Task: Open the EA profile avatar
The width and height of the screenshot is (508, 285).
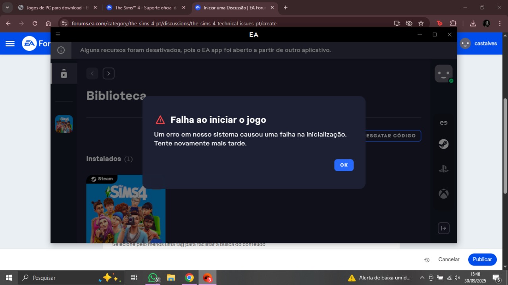Action: (x=443, y=74)
